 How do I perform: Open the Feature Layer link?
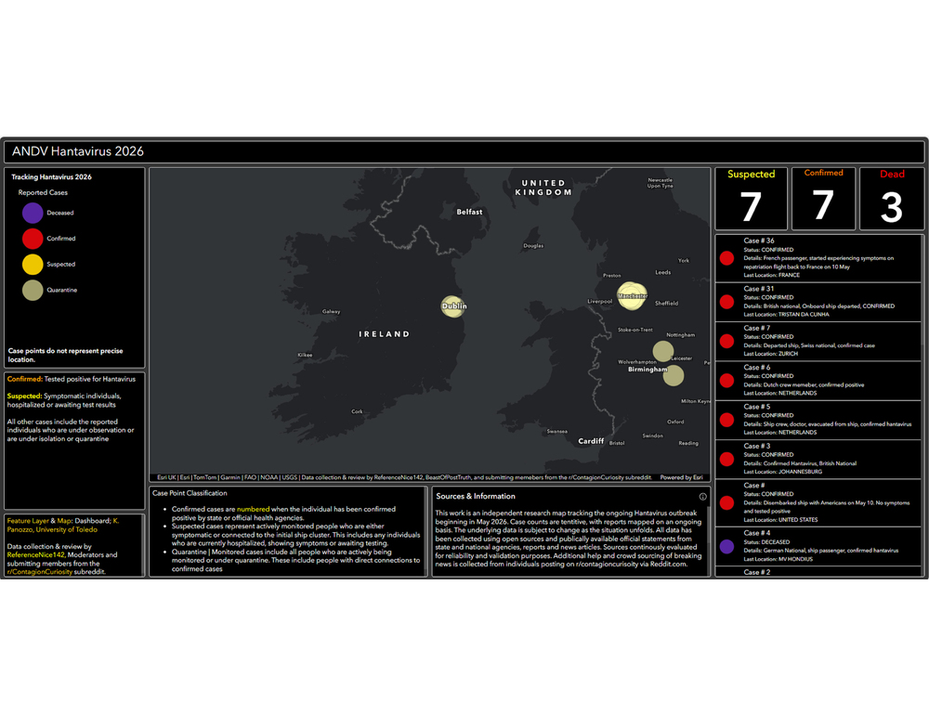tap(28, 521)
